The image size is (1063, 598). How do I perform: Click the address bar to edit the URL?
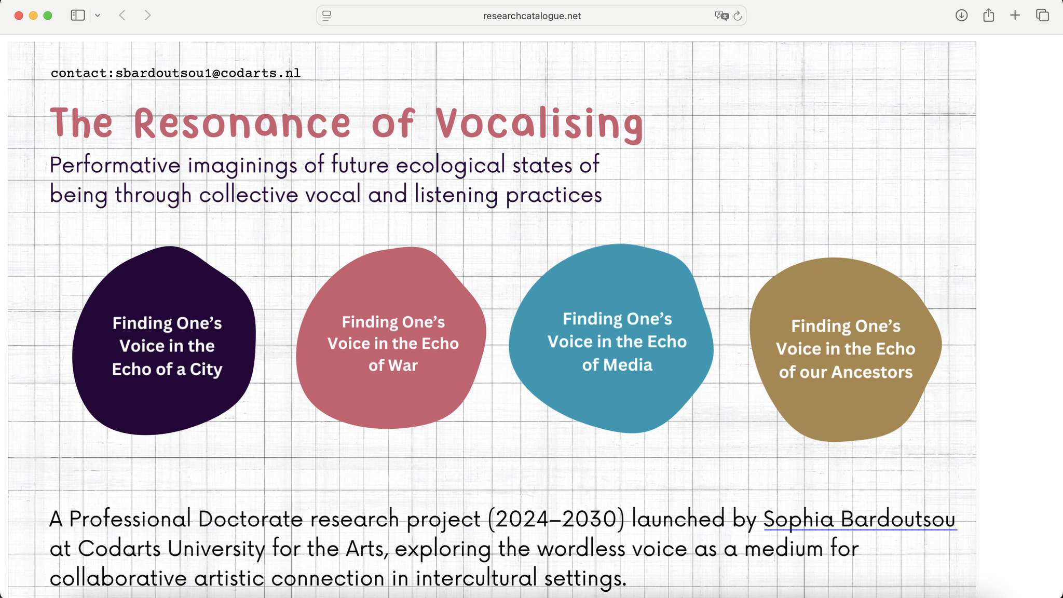pos(531,16)
